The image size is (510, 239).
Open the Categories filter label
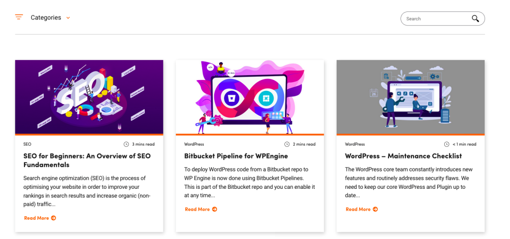tap(46, 17)
